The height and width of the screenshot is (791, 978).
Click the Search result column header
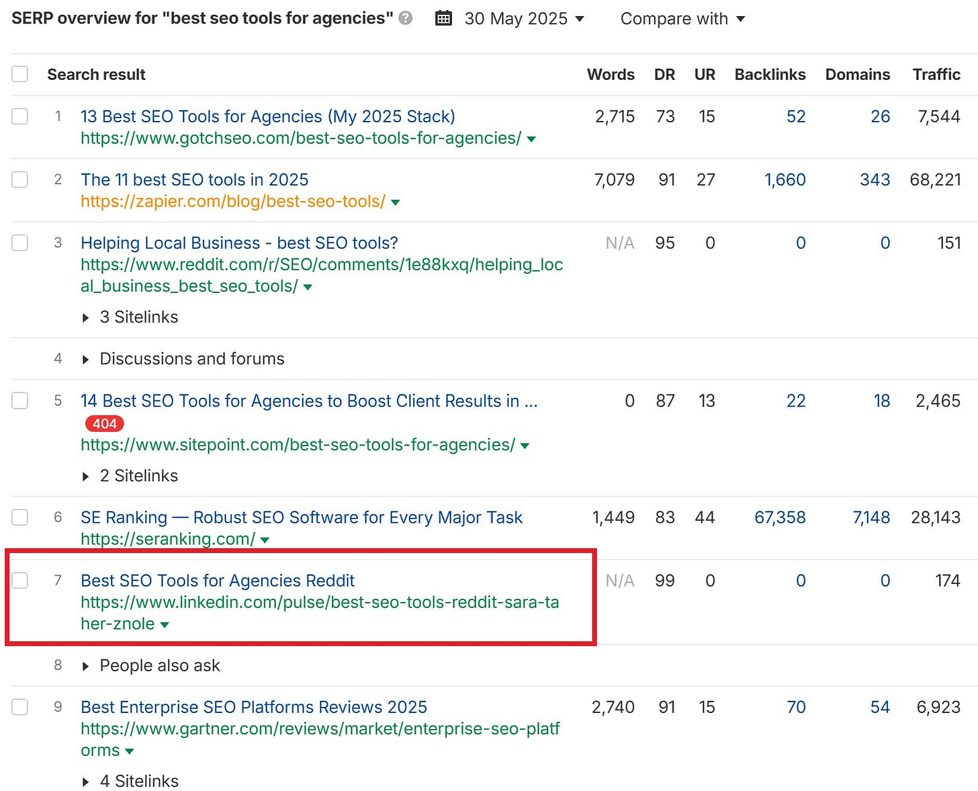[96, 74]
